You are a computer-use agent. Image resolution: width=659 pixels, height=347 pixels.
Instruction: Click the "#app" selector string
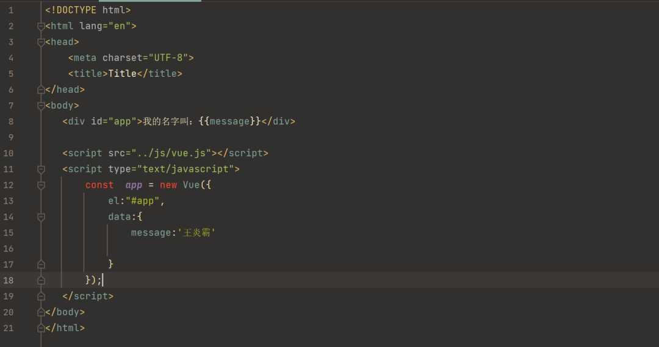(142, 201)
